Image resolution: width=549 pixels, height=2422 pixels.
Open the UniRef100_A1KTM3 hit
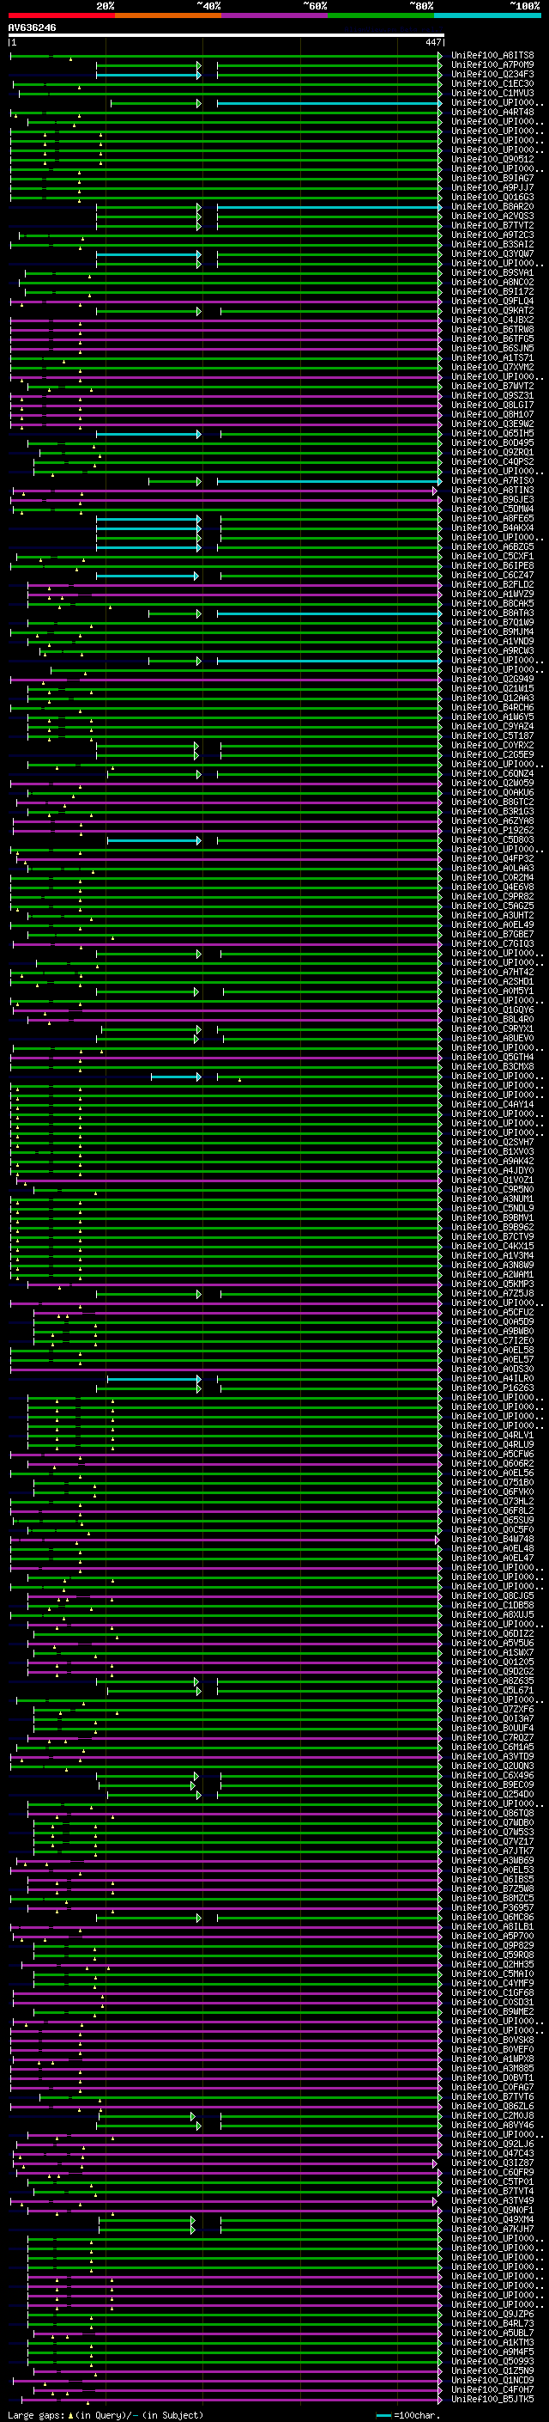tap(492, 2342)
